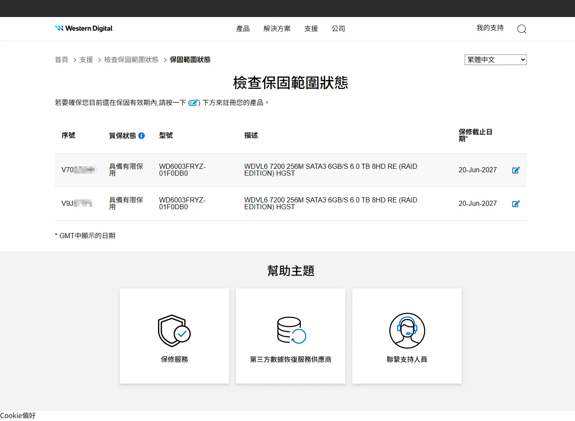Open Cookie偏好 link
Screen dimensions: 575x421
tap(18, 415)
